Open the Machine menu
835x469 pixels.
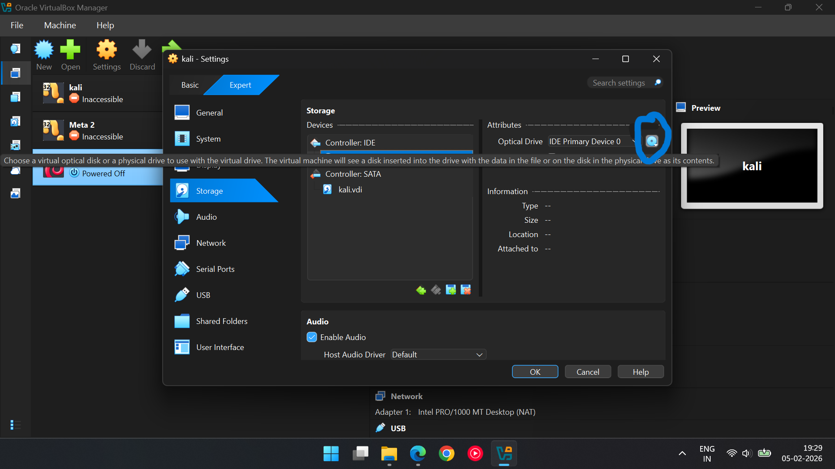(60, 25)
